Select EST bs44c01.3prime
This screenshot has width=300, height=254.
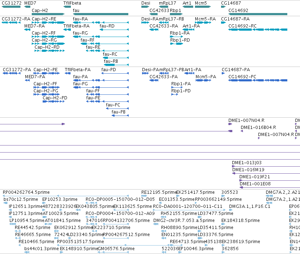point(42,249)
